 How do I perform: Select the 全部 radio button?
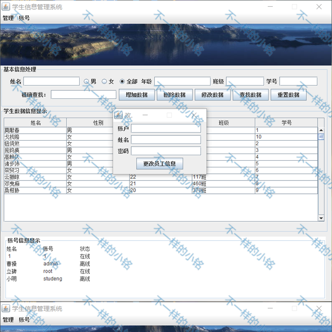[122, 81]
